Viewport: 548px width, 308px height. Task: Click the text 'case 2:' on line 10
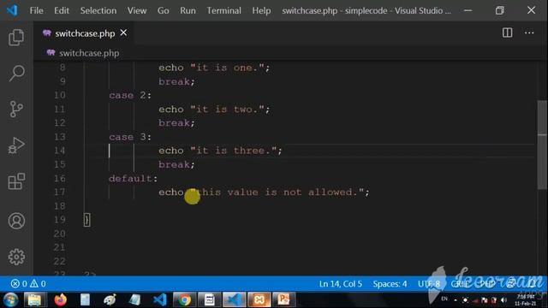tap(130, 95)
